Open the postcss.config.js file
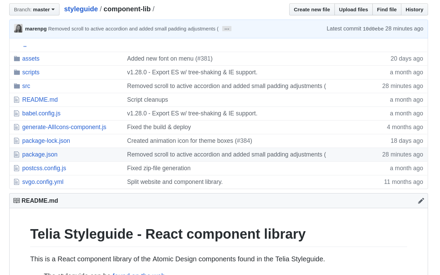 pos(44,168)
